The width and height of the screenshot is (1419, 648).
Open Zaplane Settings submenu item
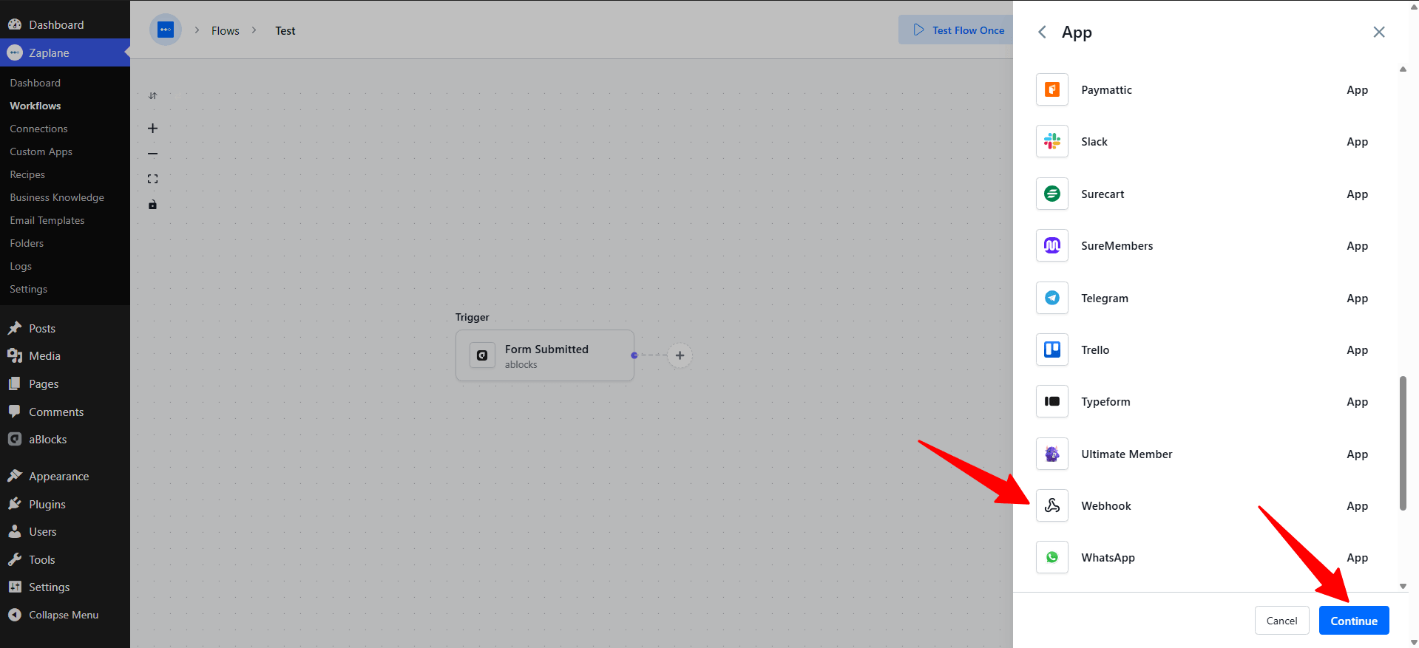coord(28,289)
